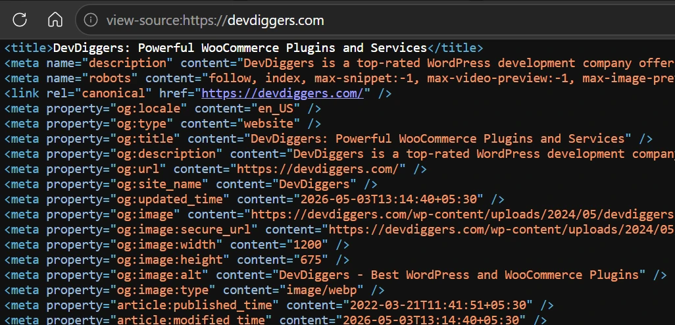The height and width of the screenshot is (325, 675).
Task: Click the og:locale value "en_US"
Action: point(276,109)
